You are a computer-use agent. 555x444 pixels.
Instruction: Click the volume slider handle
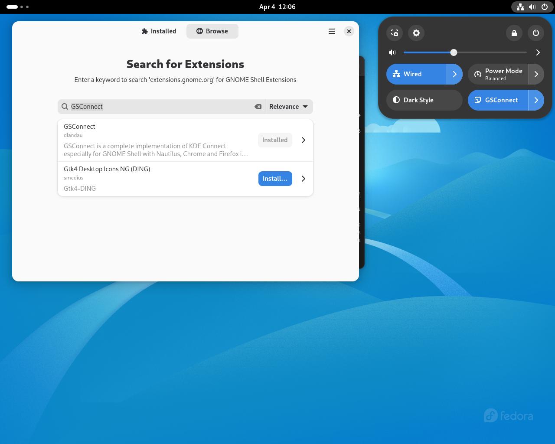pyautogui.click(x=454, y=52)
